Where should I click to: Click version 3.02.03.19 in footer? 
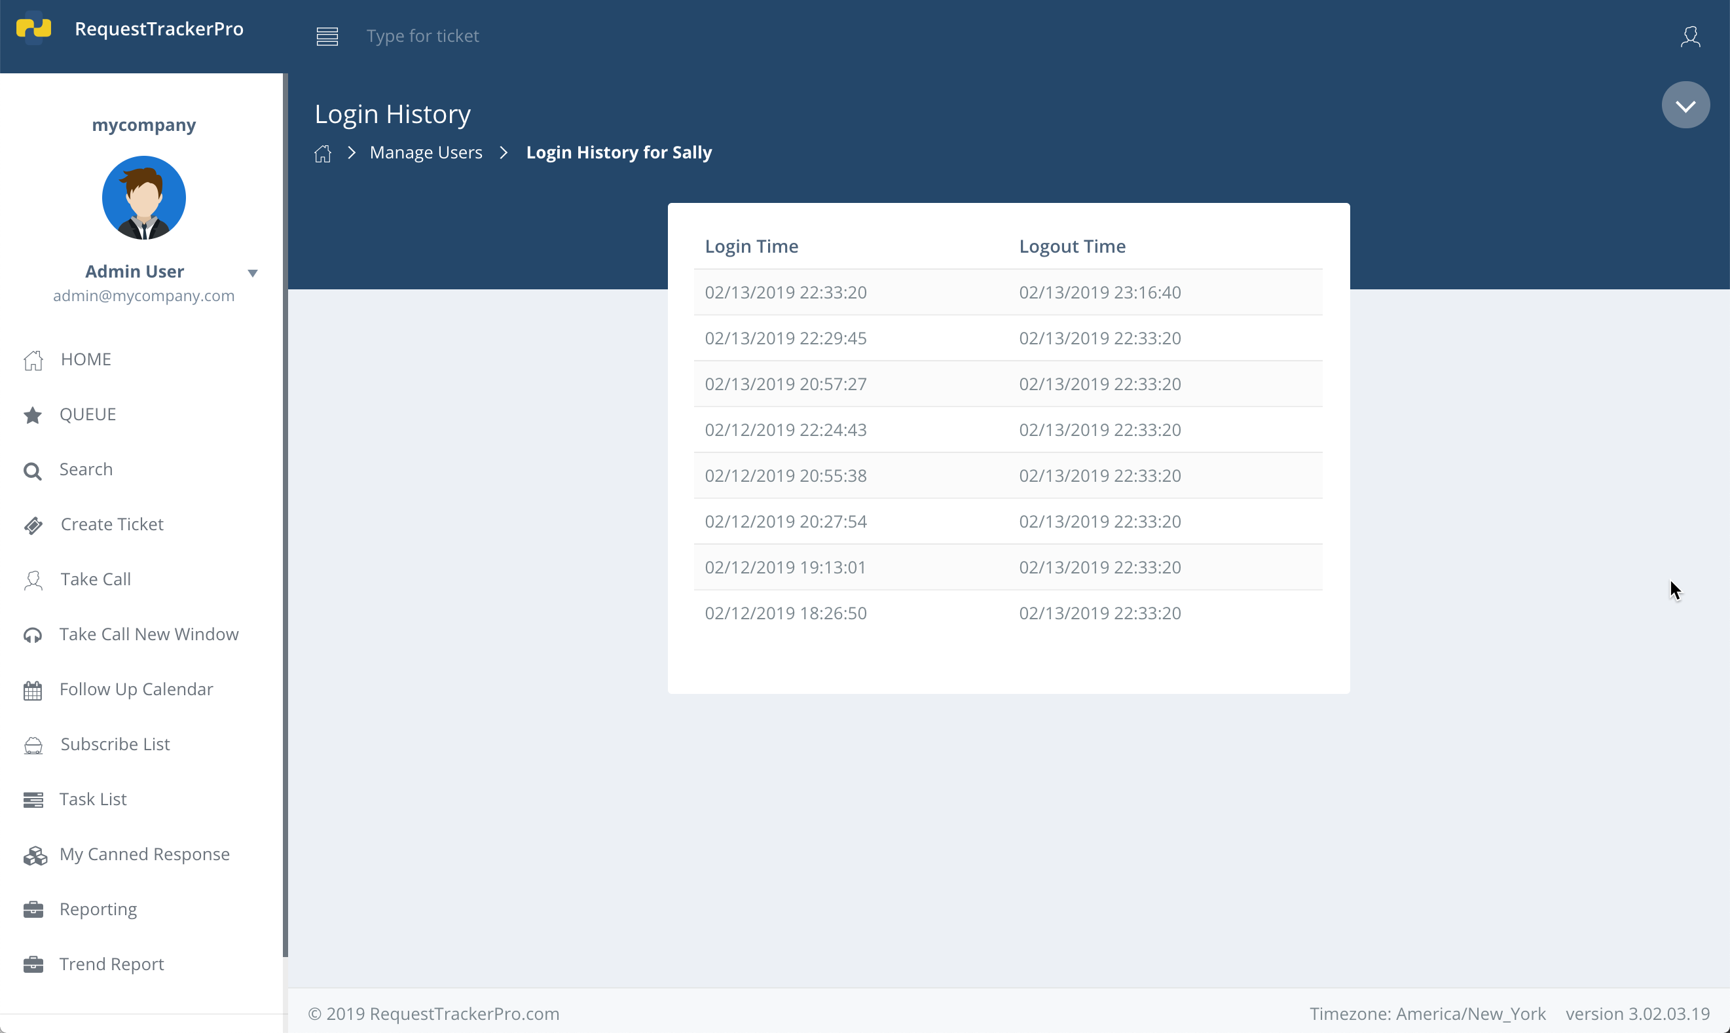tap(1638, 1014)
